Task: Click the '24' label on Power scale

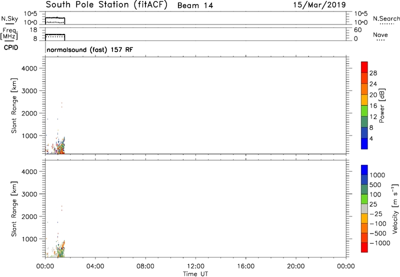Action: coord(373,84)
